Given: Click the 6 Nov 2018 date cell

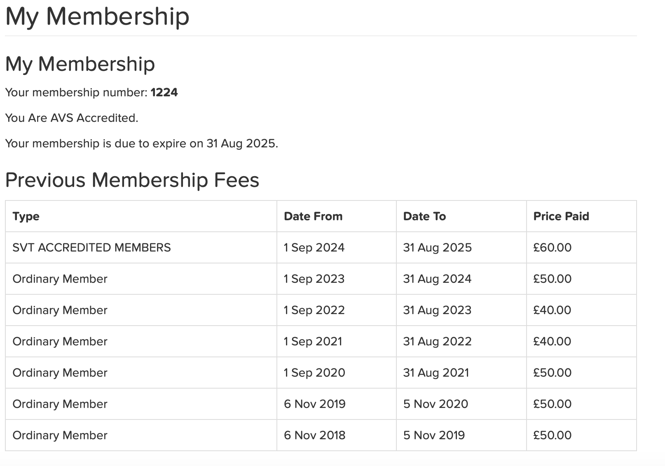Looking at the screenshot, I should [x=314, y=436].
